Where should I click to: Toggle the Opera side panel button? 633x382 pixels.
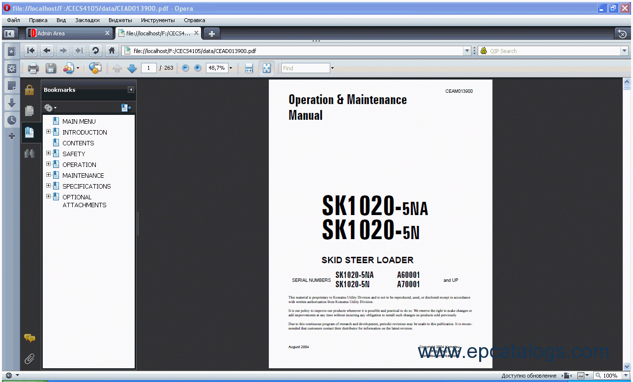pos(9,33)
